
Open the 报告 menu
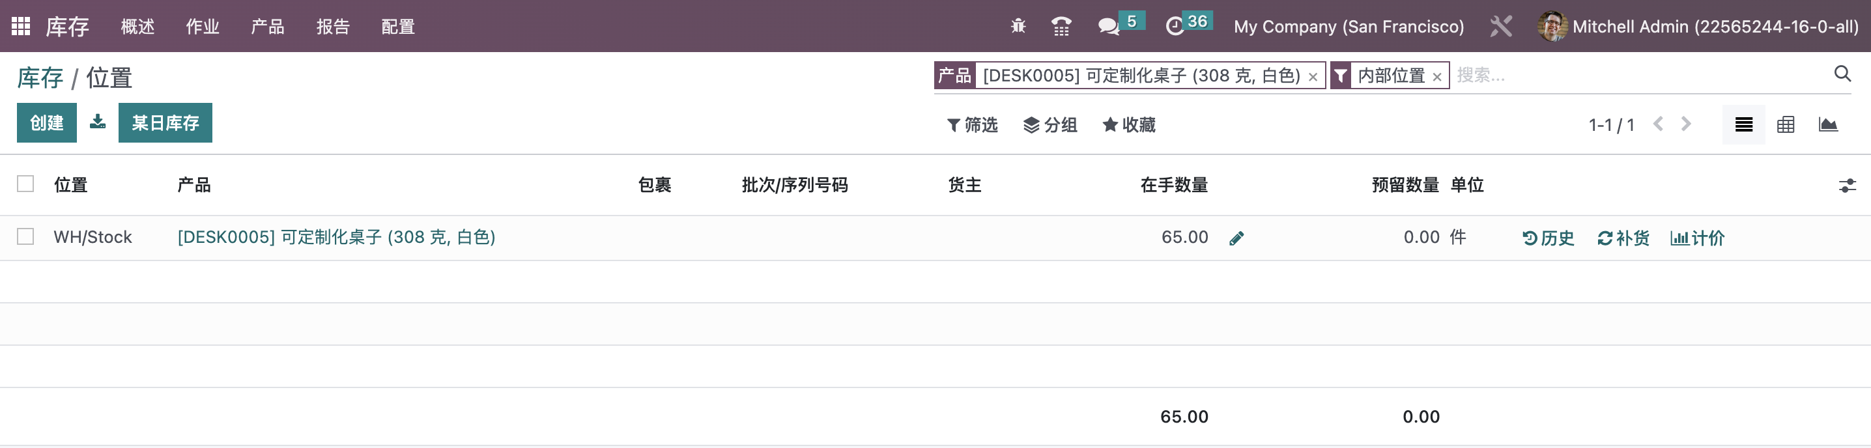coord(334,27)
